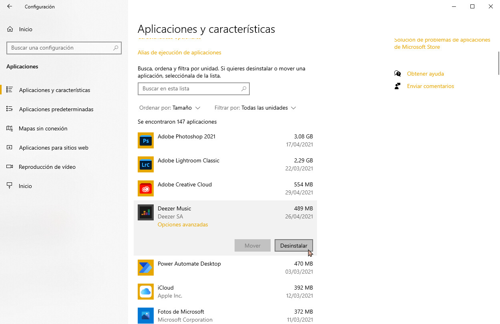This screenshot has height=324, width=500.
Task: Click the Reproducción de vídeo icon
Action: pos(10,166)
